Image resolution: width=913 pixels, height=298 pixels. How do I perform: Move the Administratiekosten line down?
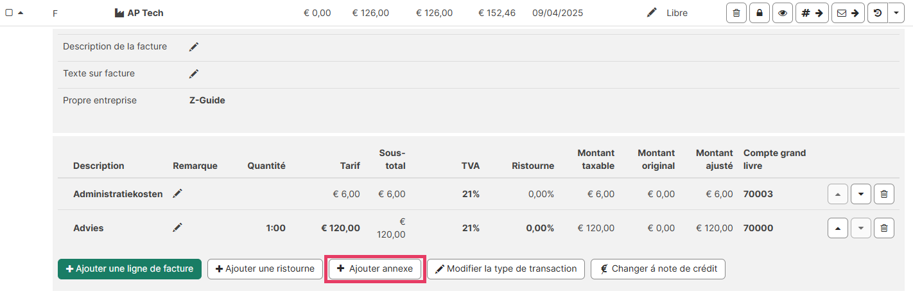pyautogui.click(x=861, y=194)
